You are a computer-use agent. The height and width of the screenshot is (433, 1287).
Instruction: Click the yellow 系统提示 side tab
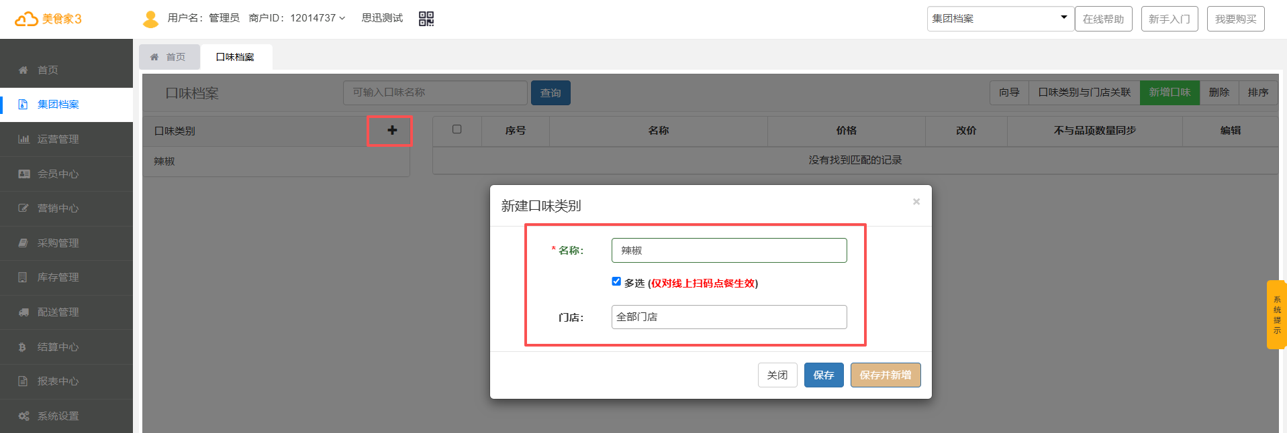[x=1276, y=315]
